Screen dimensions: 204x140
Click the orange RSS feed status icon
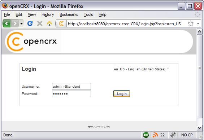click(x=155, y=135)
